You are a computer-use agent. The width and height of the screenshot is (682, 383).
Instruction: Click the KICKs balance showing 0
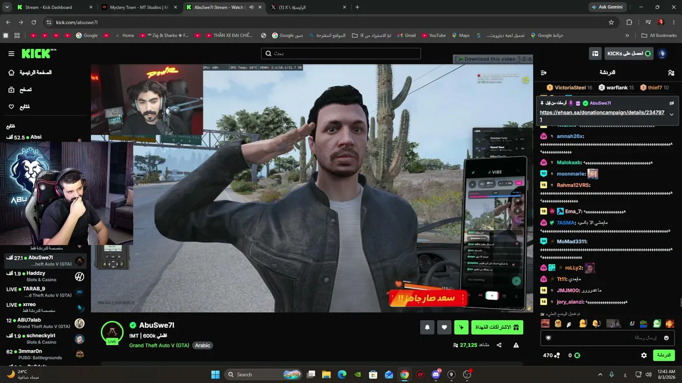(x=574, y=355)
